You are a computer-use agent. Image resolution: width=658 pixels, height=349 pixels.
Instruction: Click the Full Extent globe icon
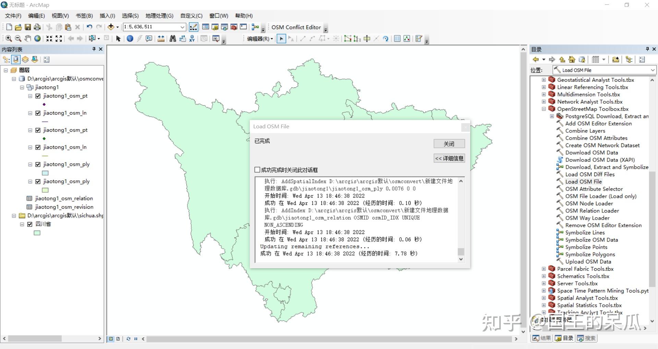pos(37,38)
